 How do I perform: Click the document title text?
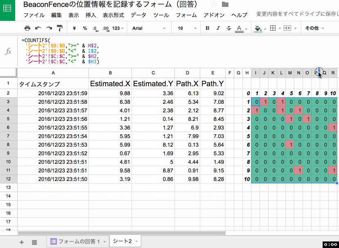[x=110, y=4]
